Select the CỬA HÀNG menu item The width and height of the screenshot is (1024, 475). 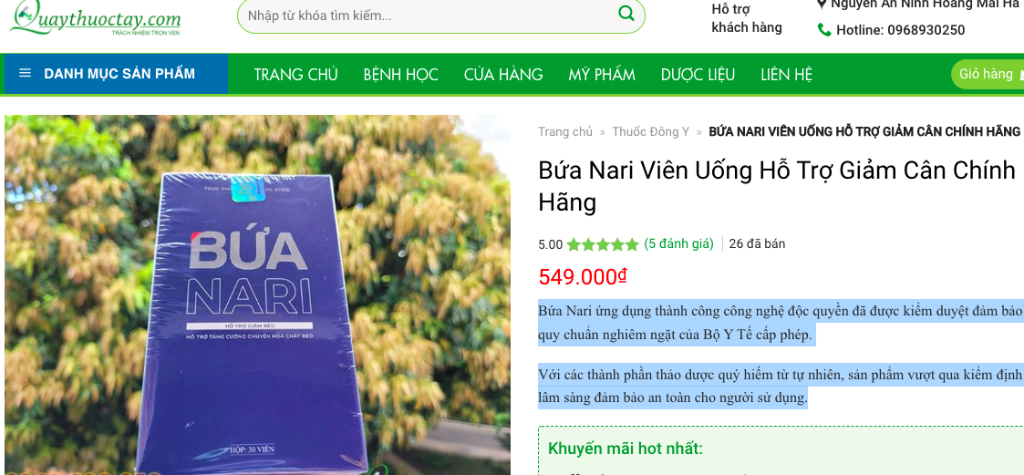pyautogui.click(x=503, y=75)
